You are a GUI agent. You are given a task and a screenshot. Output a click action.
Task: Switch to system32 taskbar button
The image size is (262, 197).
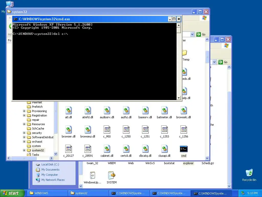(88, 193)
